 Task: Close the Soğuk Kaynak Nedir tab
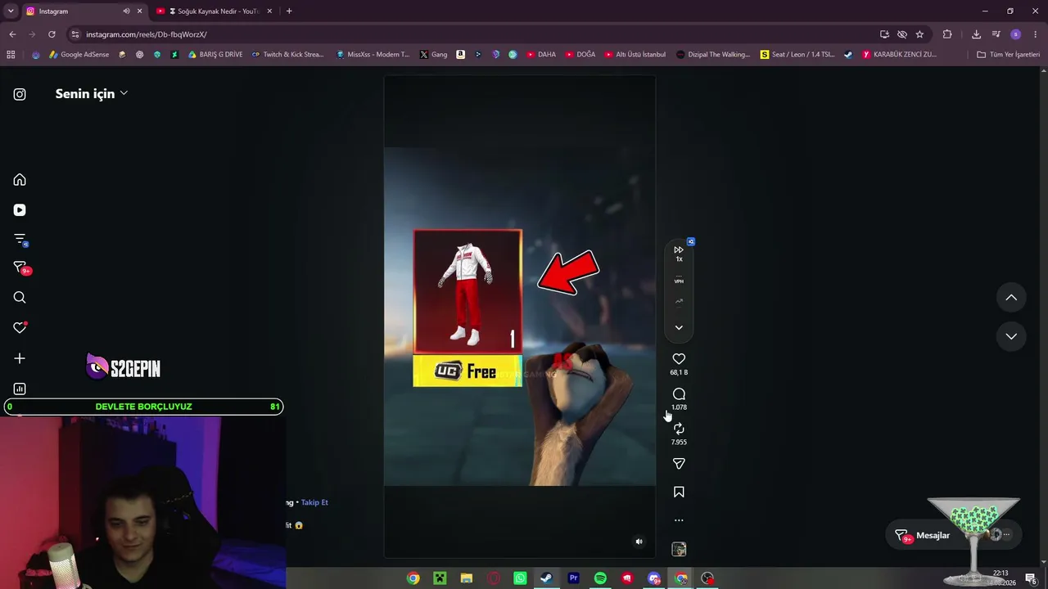click(269, 11)
